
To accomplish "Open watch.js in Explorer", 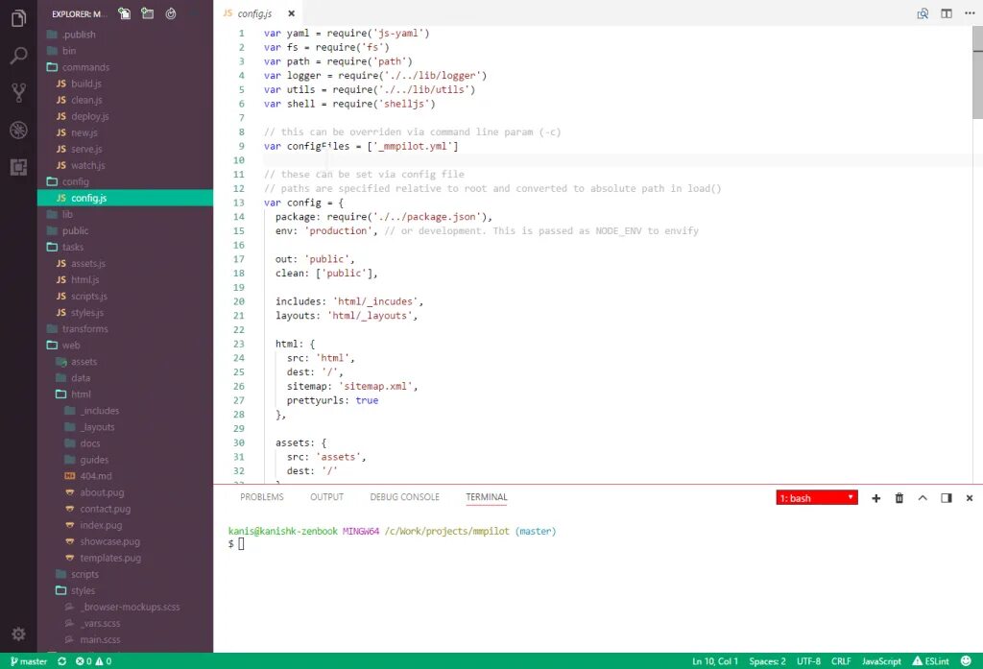I will pos(125,165).
